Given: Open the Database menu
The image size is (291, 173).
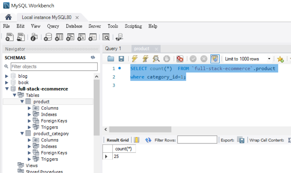Looking at the screenshot, I should click(x=74, y=26).
